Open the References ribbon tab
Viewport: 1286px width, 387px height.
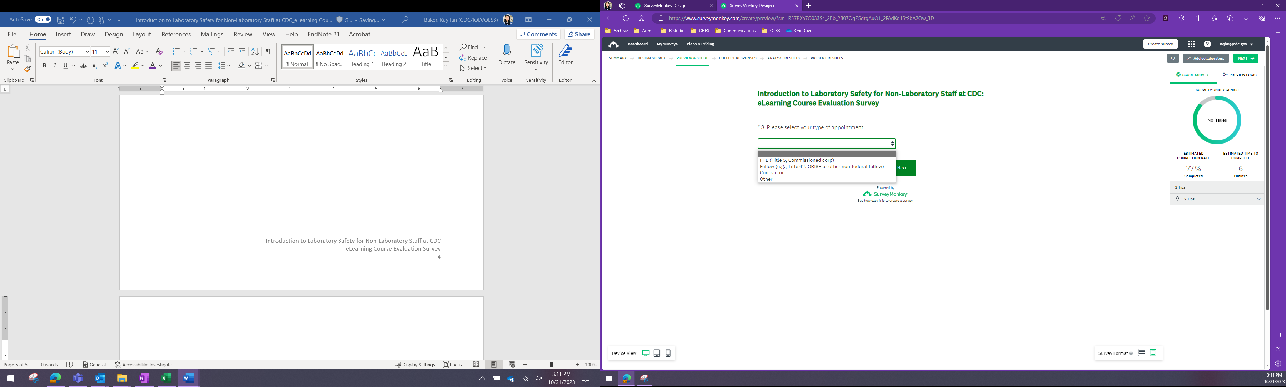176,34
